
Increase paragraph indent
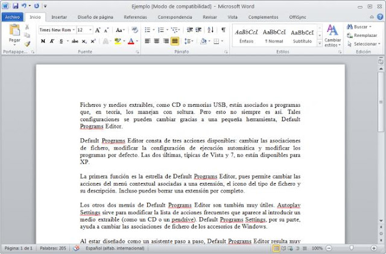point(198,30)
